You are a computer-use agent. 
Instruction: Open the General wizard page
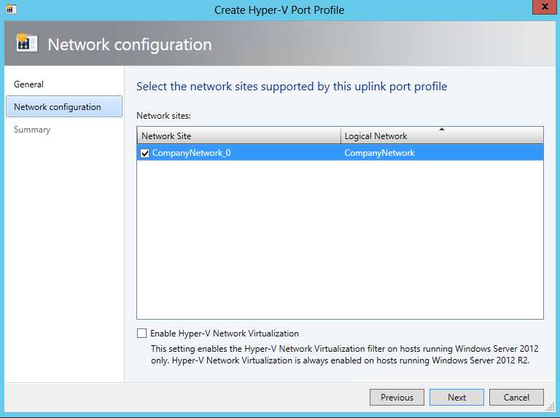pos(28,84)
